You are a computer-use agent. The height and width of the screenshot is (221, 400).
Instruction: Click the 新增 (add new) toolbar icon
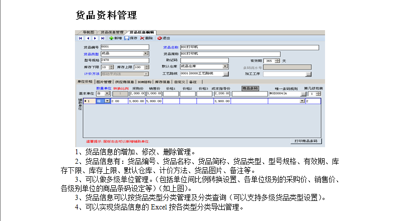point(115,38)
